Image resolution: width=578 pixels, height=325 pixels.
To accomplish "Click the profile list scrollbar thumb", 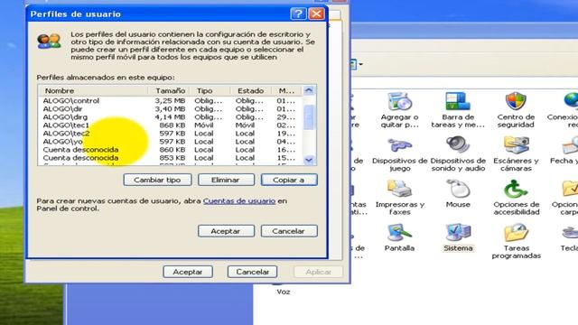I will (309, 117).
